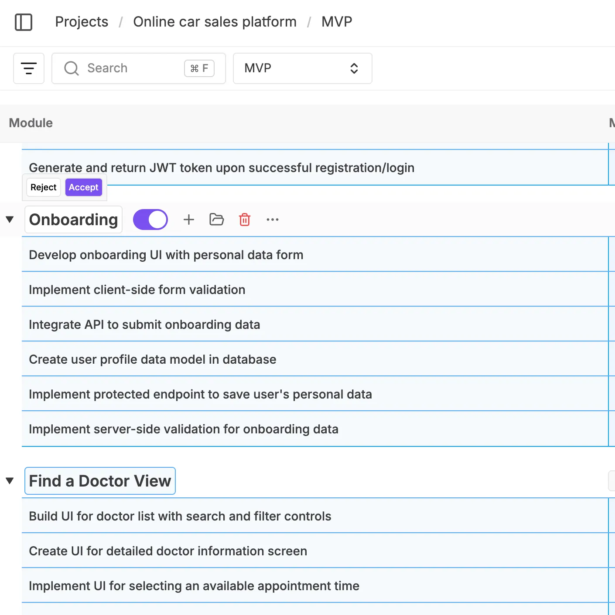Toggle the sidebar panel icon

(24, 22)
